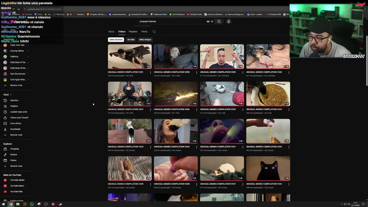
Task: Open options menu for compilation V342
Action: [x=197, y=147]
